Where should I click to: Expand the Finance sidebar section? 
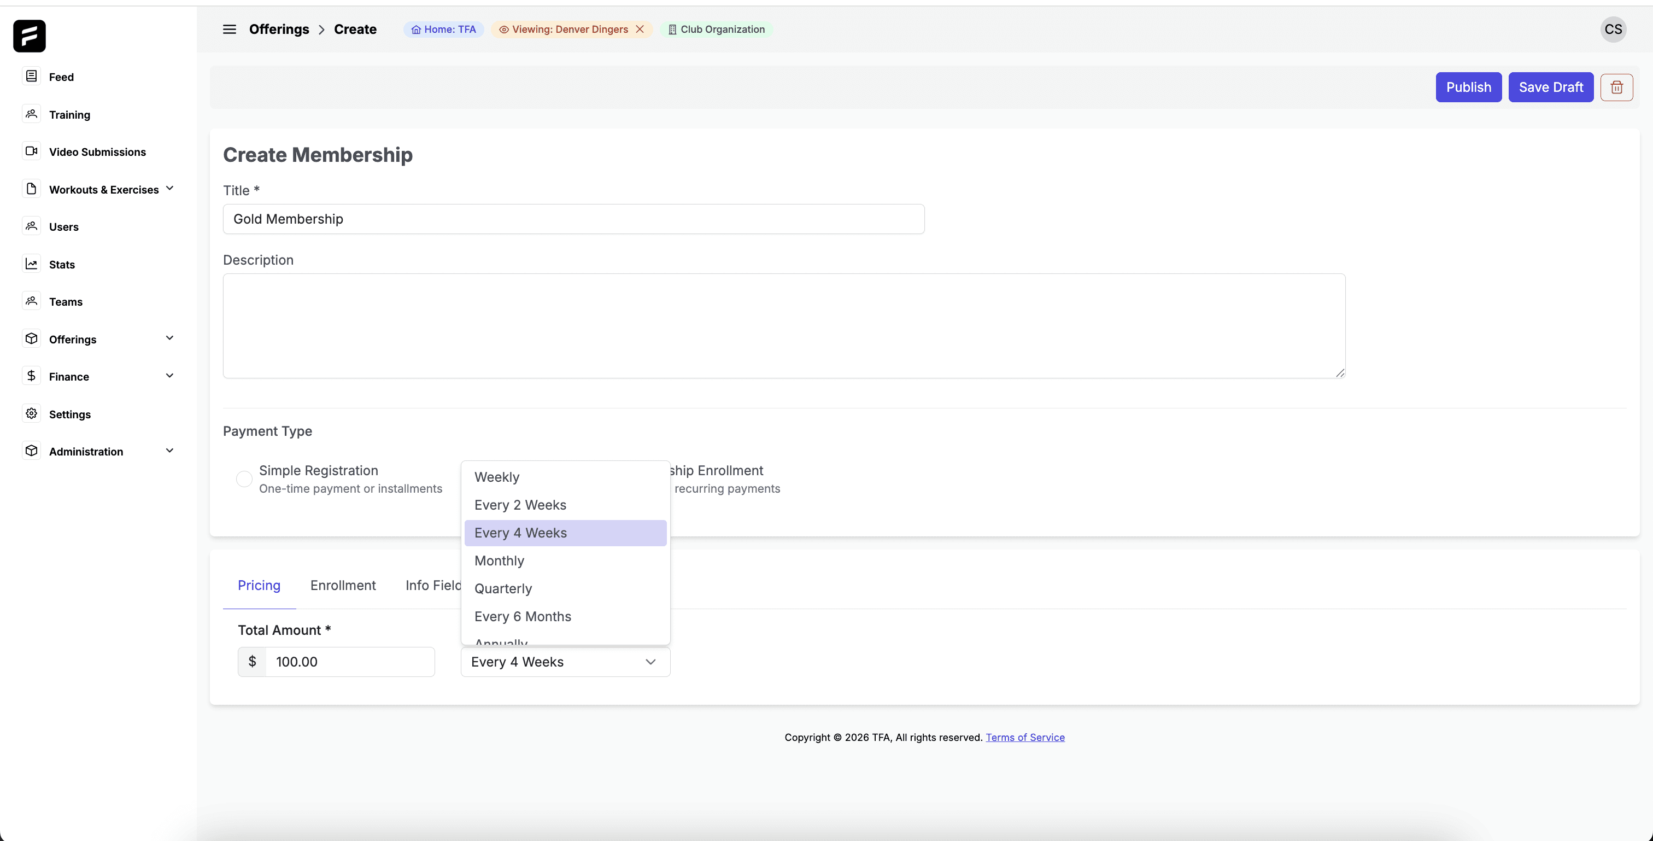[x=169, y=376]
